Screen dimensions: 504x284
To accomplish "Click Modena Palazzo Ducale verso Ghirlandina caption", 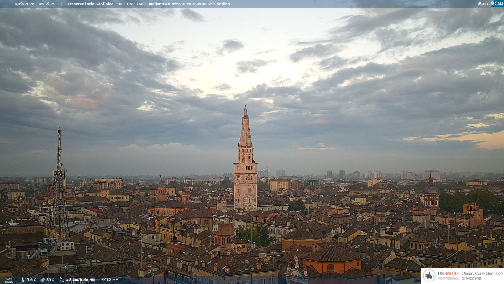I will point(190,4).
